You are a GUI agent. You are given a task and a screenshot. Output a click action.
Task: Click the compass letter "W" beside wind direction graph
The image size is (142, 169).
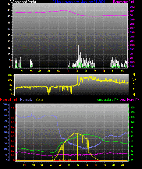(134, 80)
